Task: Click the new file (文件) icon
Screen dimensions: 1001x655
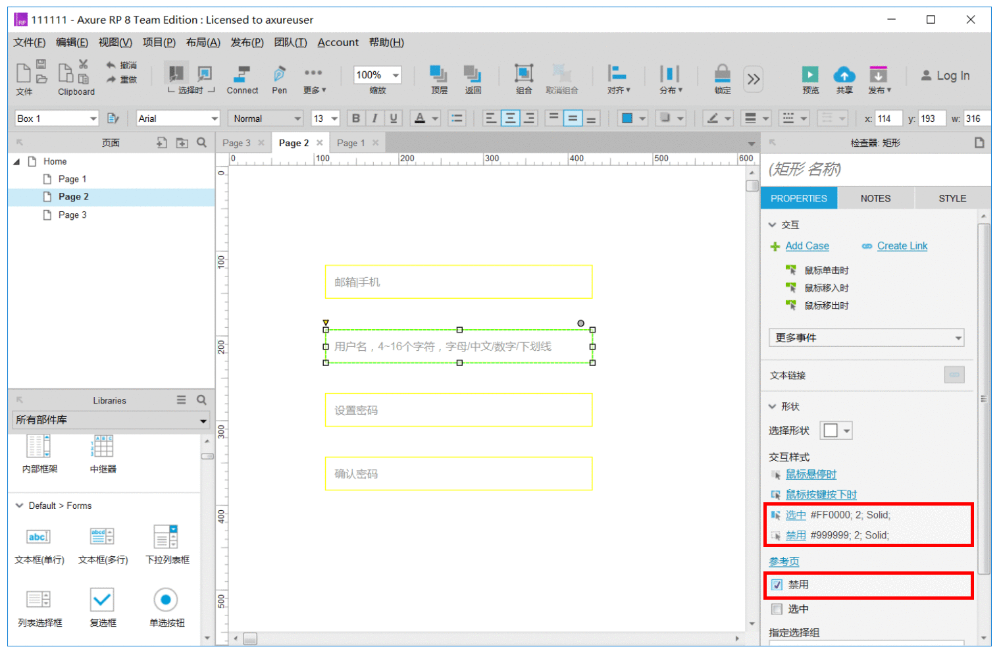Action: 23,72
